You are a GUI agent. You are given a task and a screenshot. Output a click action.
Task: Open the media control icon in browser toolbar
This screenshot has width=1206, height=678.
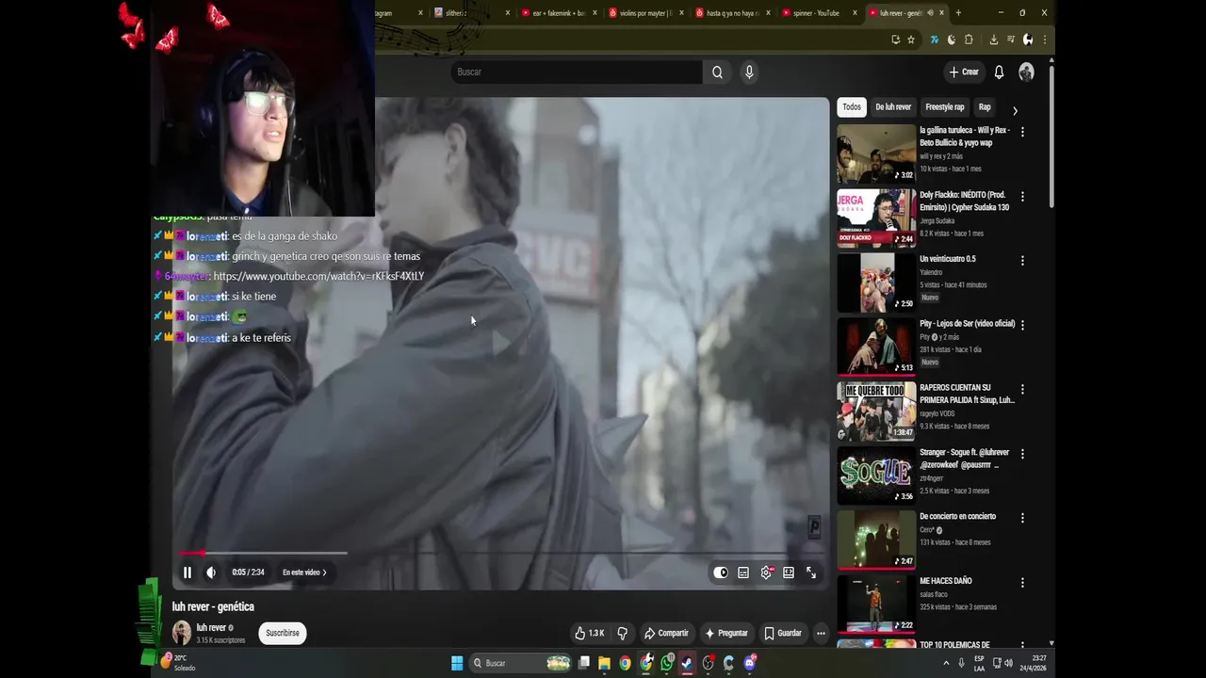[x=1010, y=40]
